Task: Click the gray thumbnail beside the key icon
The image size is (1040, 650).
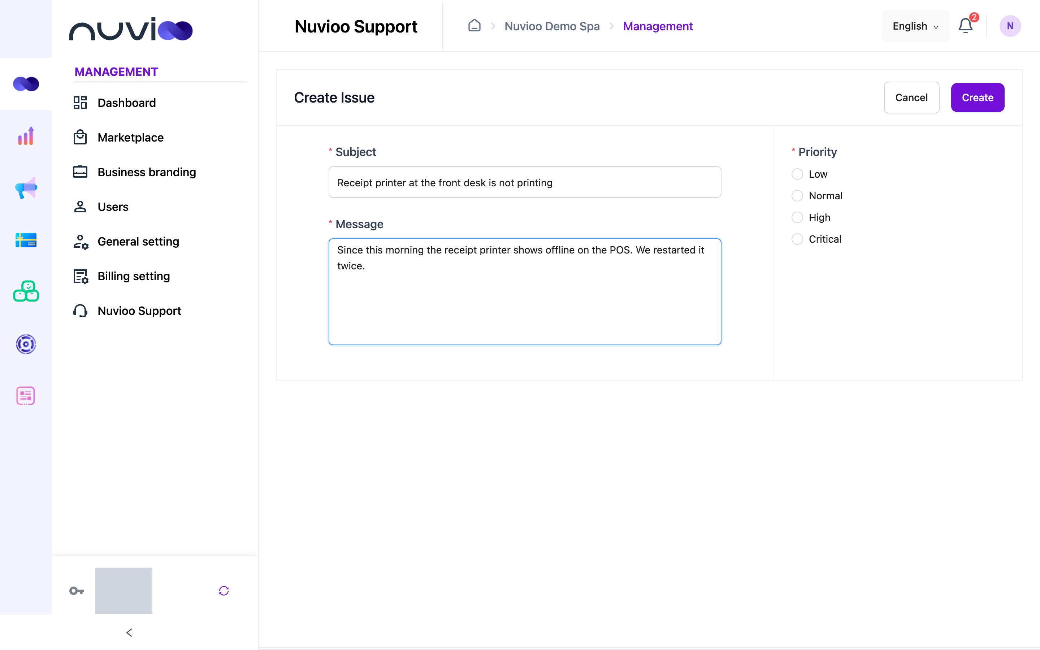Action: click(124, 590)
